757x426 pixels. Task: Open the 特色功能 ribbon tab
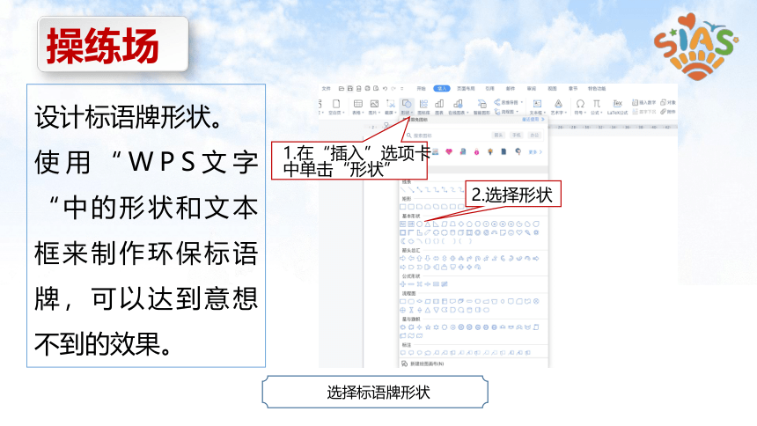point(597,88)
